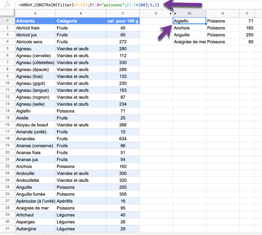Image resolution: width=262 pixels, height=235 pixels.
Task: Select cell 'Aloyau de boeuf'
Action: (x=35, y=125)
